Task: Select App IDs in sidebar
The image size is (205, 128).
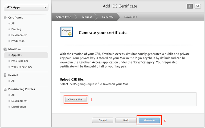Action: [x=17, y=55]
